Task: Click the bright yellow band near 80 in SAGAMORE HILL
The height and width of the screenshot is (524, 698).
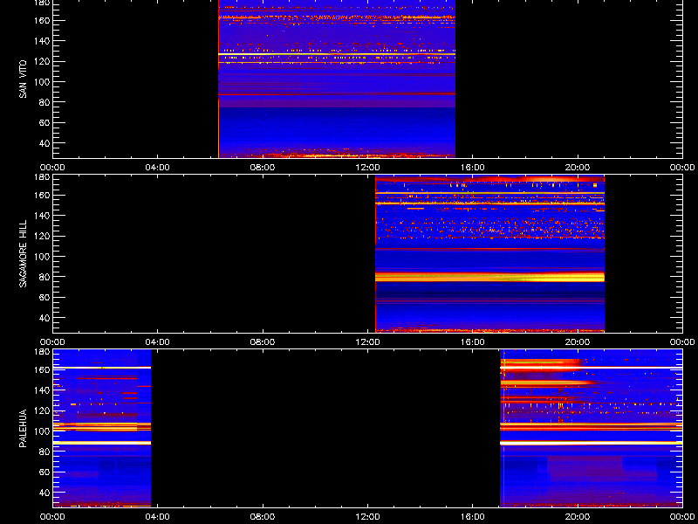Action: [490, 277]
